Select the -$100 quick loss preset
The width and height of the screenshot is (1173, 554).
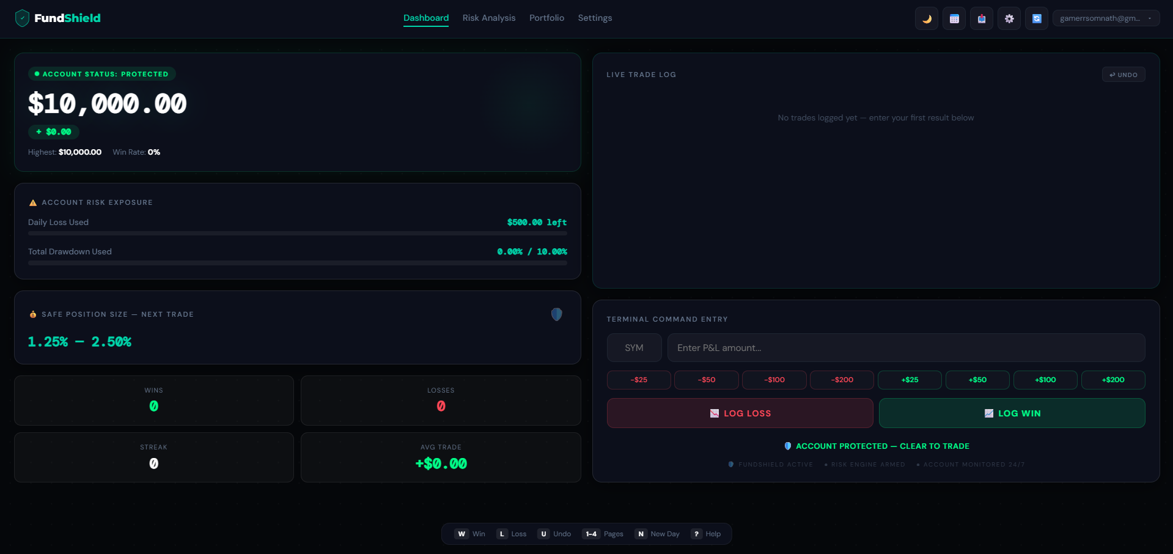(x=773, y=380)
